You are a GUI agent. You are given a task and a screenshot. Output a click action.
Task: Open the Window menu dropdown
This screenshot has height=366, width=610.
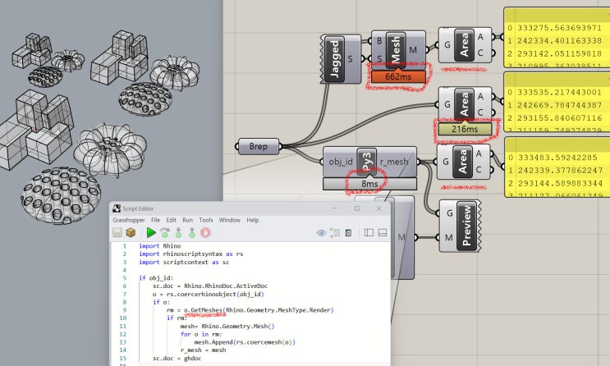point(230,220)
